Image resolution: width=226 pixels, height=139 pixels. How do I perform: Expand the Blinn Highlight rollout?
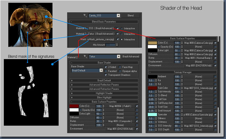(104, 98)
